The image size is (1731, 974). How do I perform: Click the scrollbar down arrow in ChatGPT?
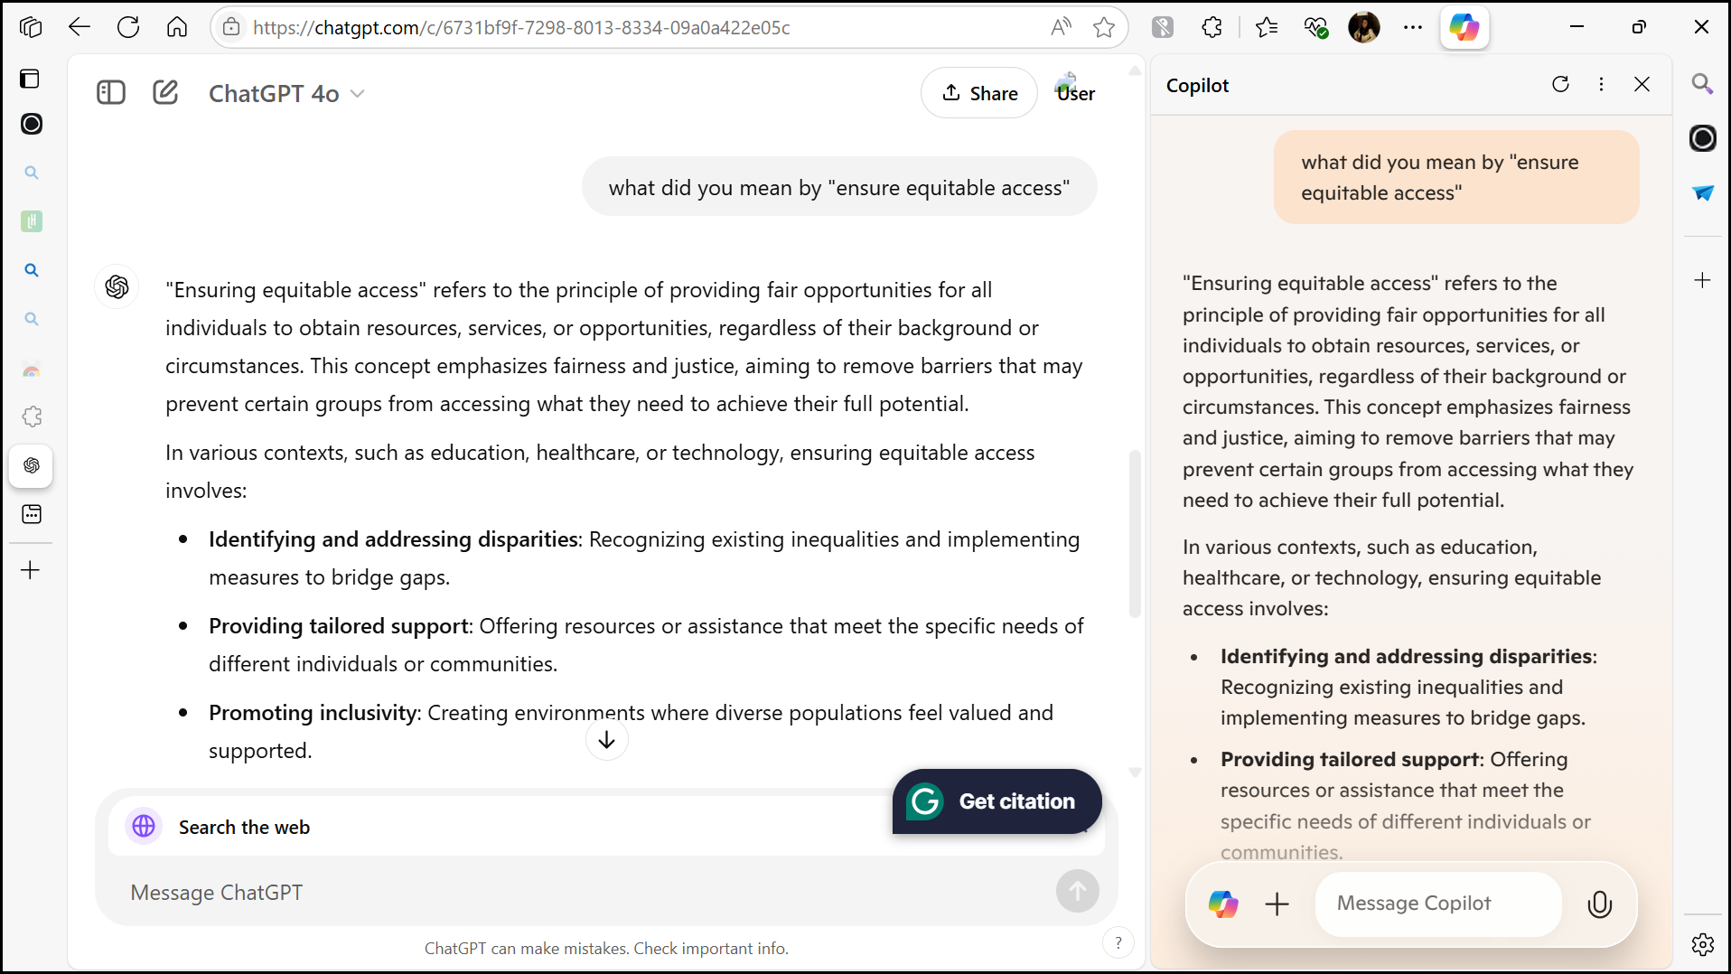[1136, 773]
